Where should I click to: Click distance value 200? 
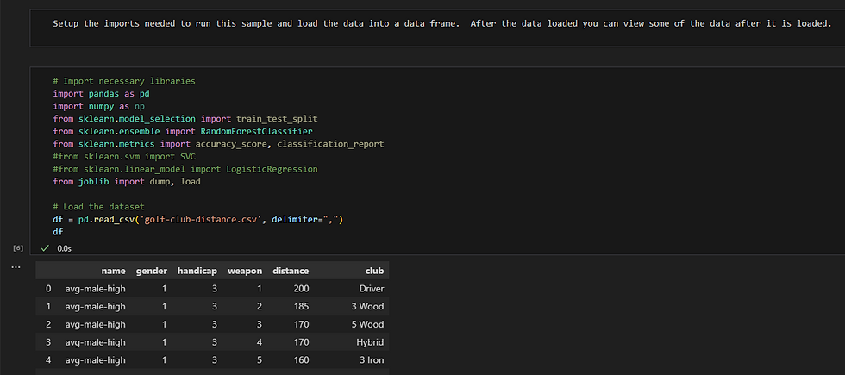pos(302,288)
